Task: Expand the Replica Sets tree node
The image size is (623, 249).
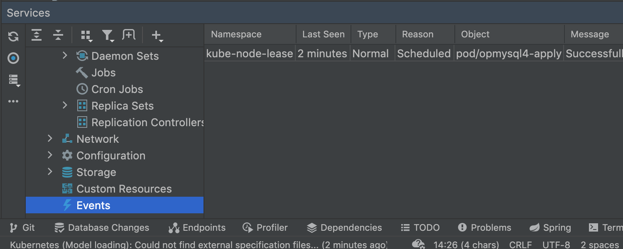Action: (65, 105)
